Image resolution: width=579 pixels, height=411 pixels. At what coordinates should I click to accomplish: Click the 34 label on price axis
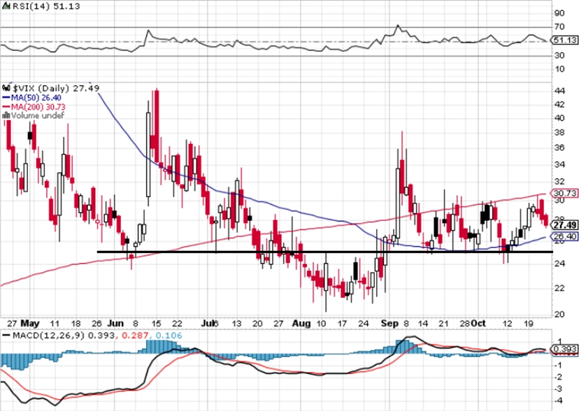[x=559, y=164]
